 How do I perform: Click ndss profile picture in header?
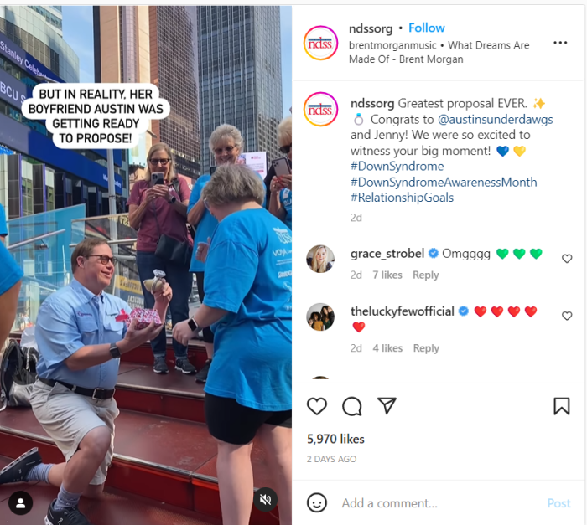point(320,43)
